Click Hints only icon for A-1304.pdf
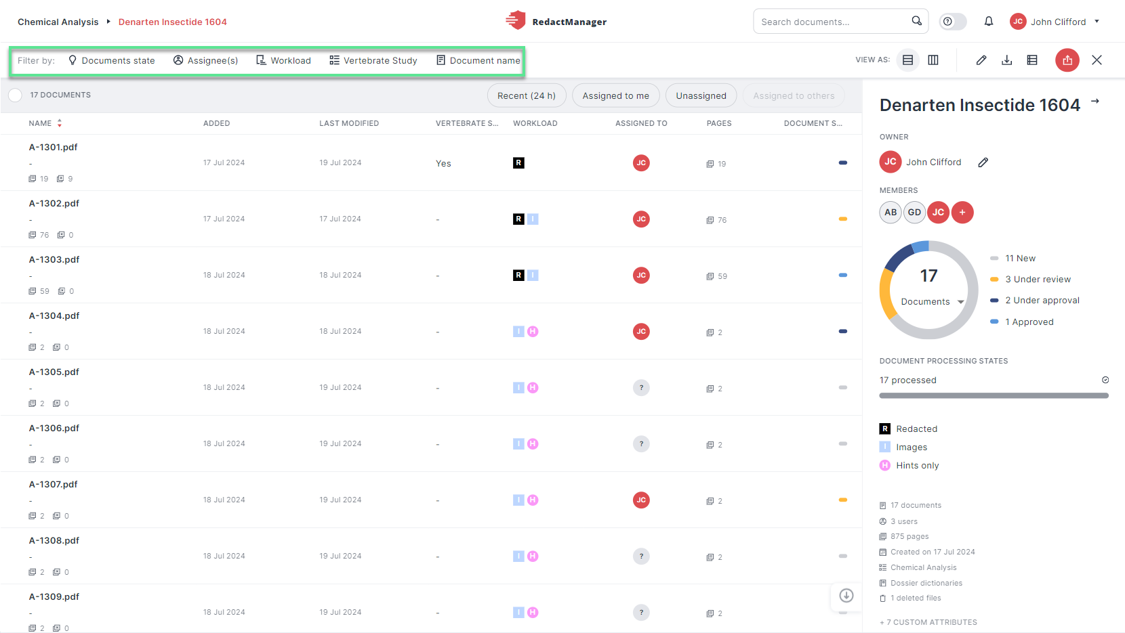This screenshot has width=1125, height=633. (x=533, y=331)
